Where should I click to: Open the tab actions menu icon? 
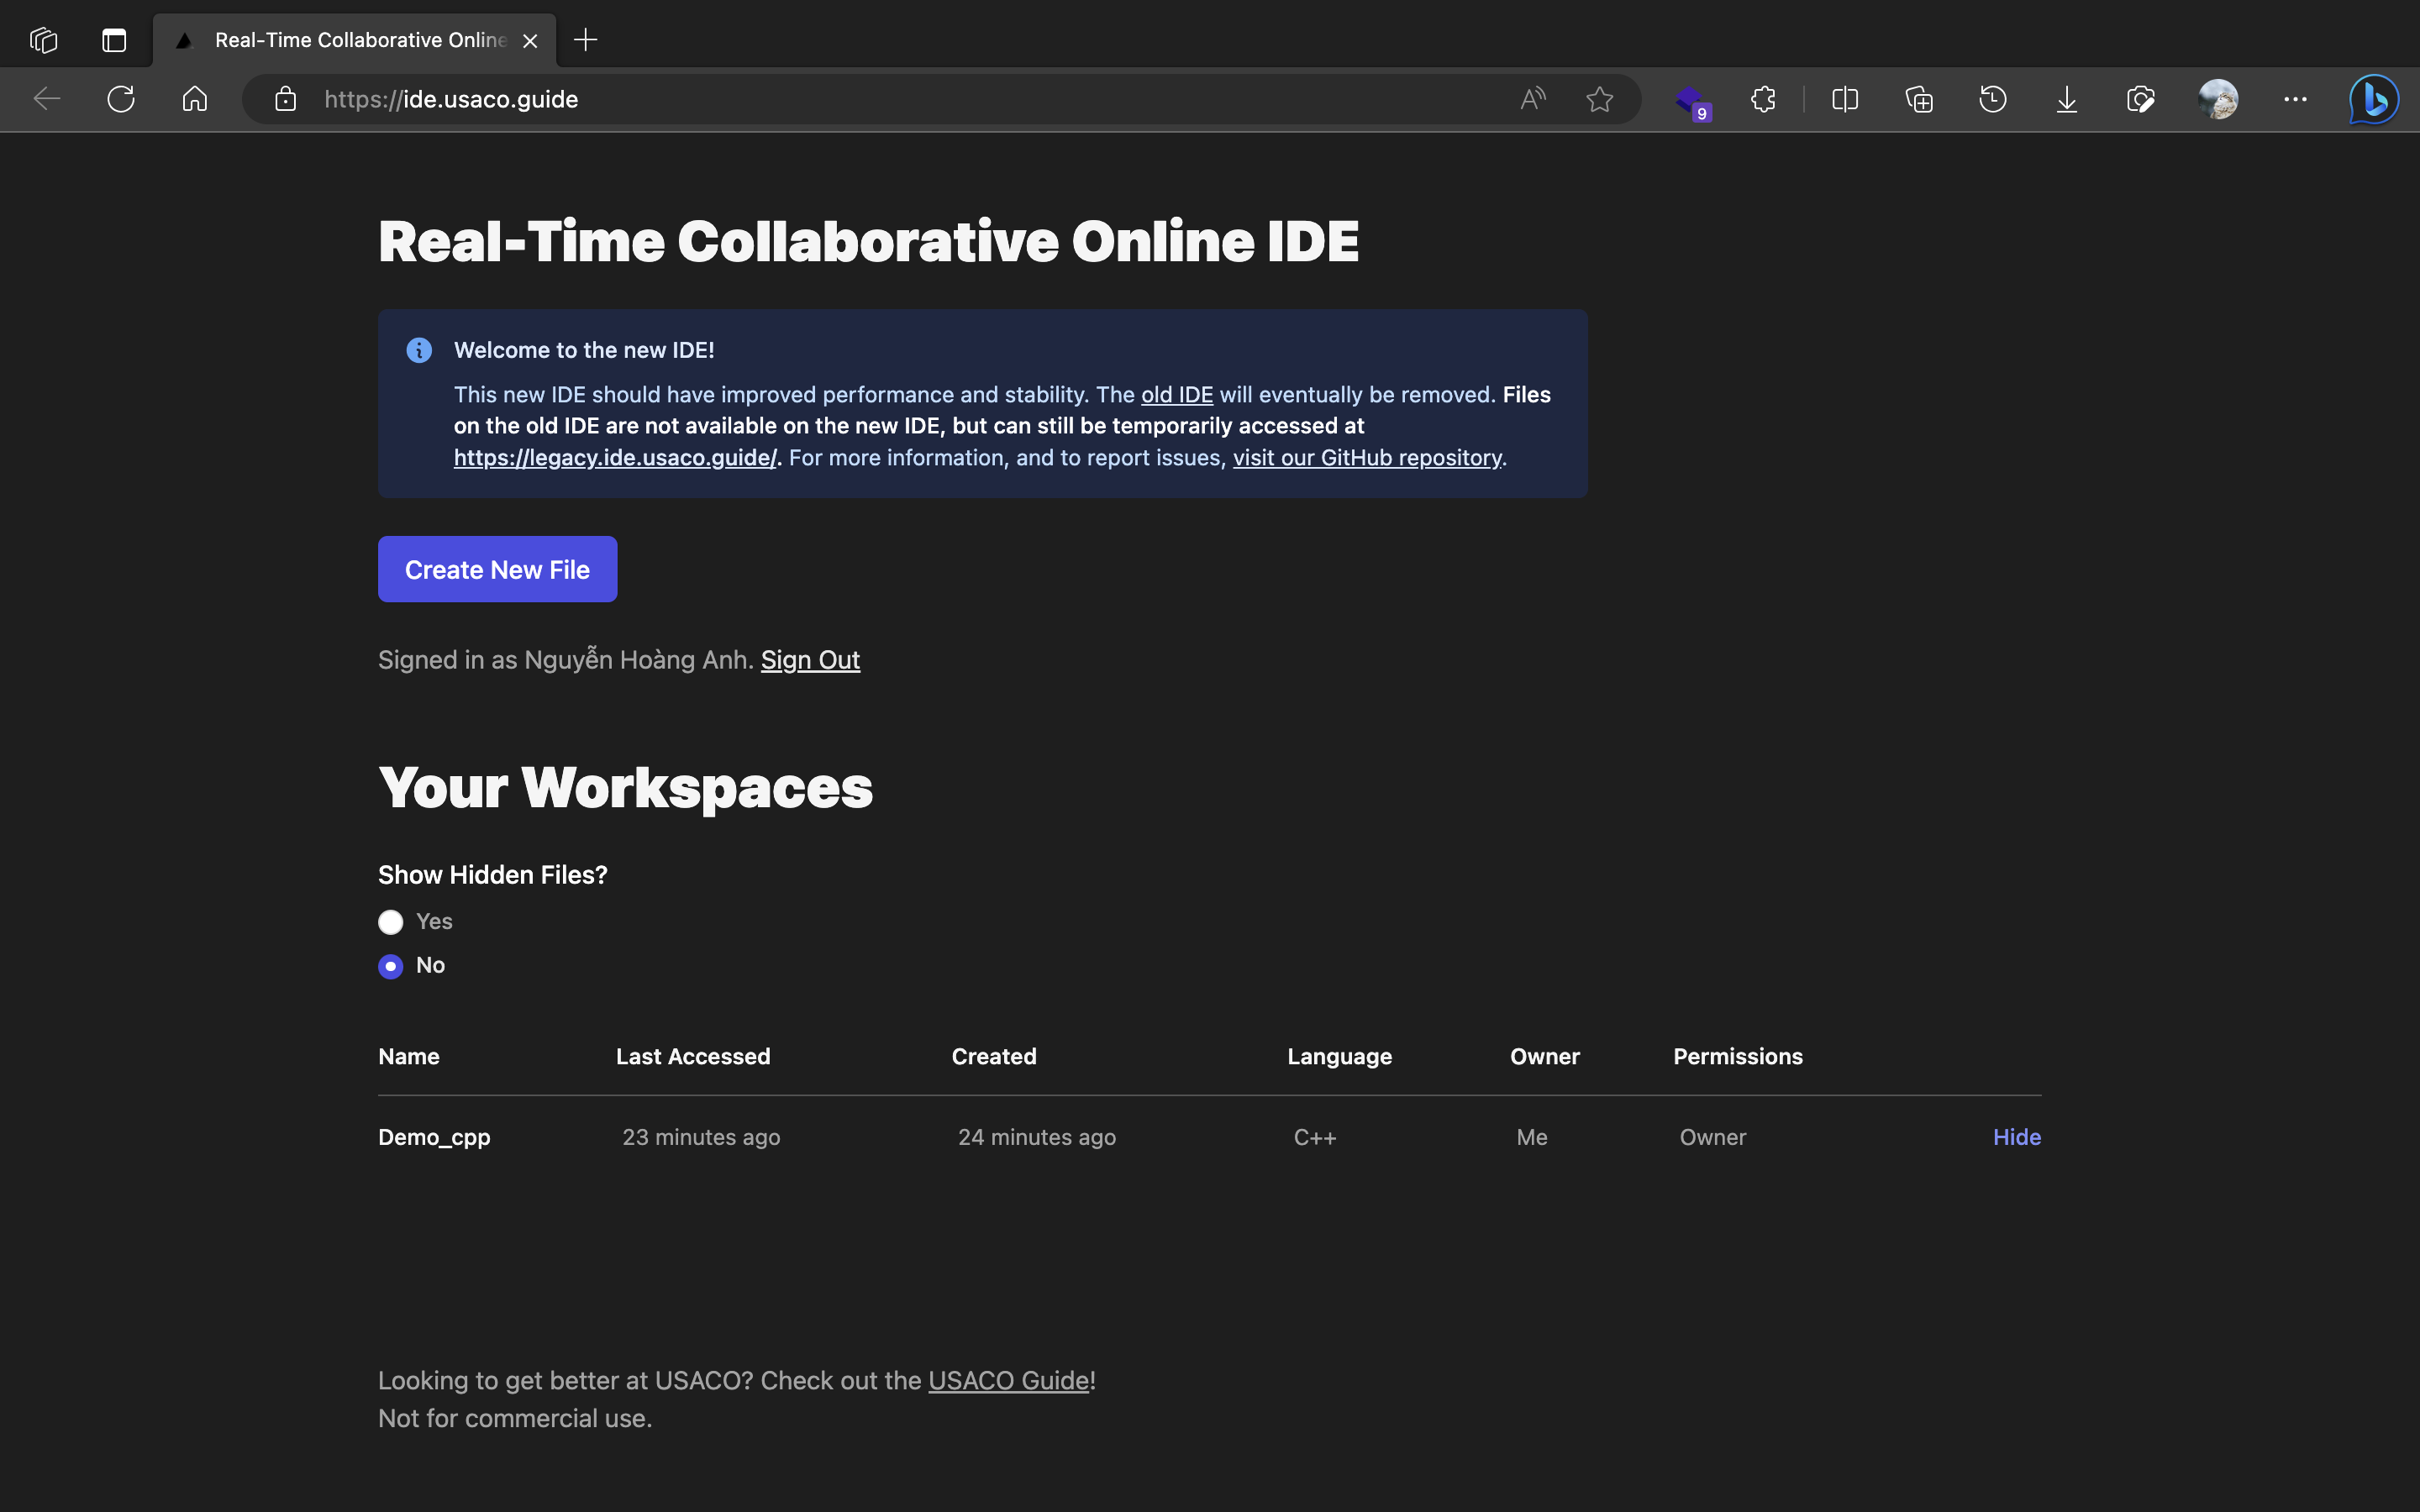click(x=114, y=40)
